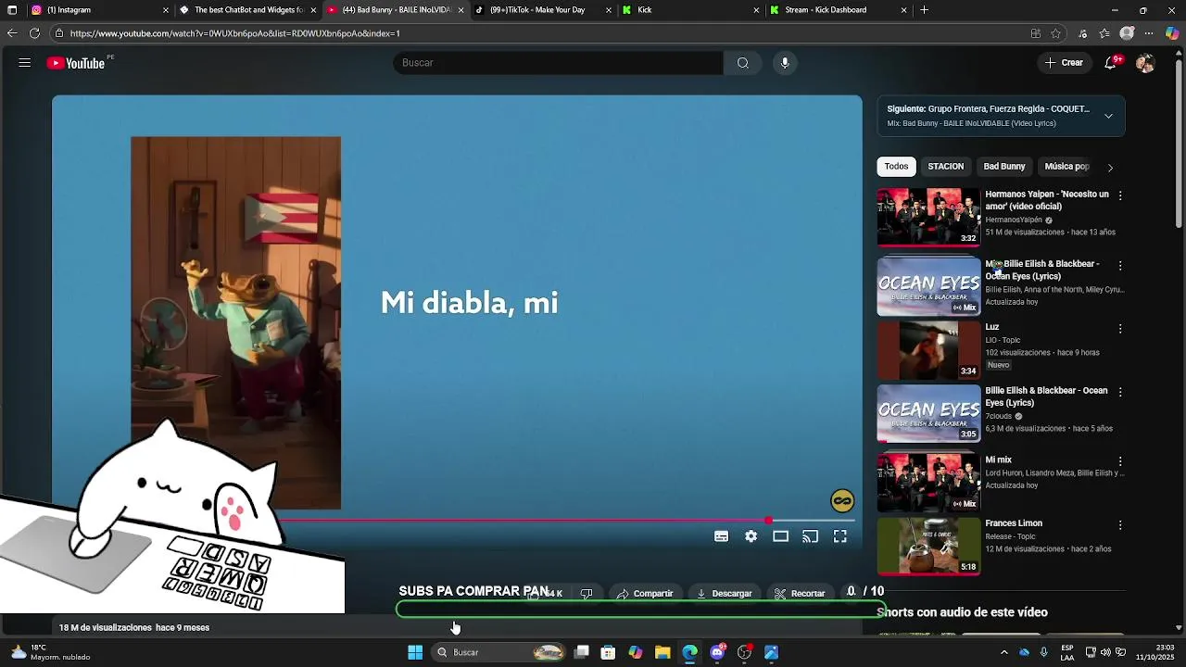The image size is (1186, 667).
Task: Click the YouTube search magnifier button
Action: [743, 63]
